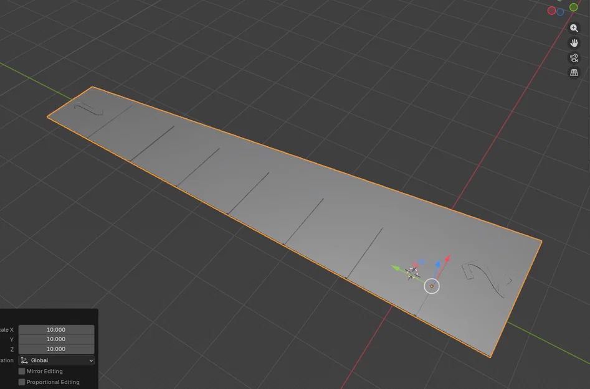
Task: Click the Scale Y value field
Action: 57,339
